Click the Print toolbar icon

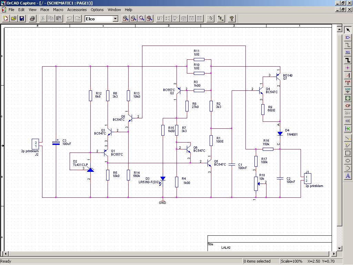coord(32,19)
